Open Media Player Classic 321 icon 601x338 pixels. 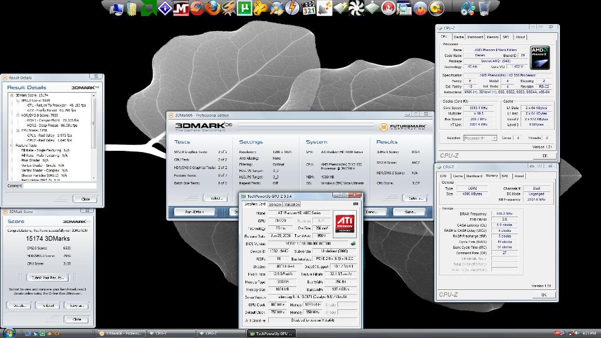click(309, 8)
